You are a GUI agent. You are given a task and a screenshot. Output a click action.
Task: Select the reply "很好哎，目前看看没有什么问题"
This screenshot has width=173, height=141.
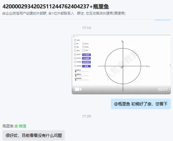click(x=34, y=135)
